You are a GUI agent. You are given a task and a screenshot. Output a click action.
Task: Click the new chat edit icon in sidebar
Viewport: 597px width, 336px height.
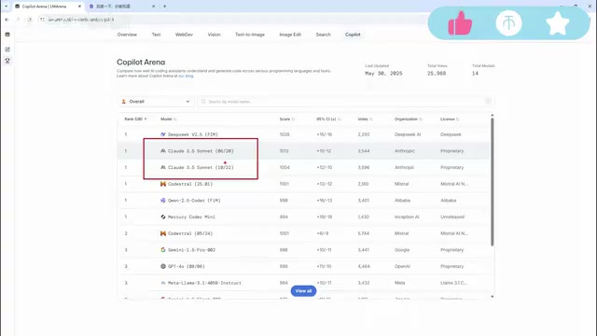7,49
